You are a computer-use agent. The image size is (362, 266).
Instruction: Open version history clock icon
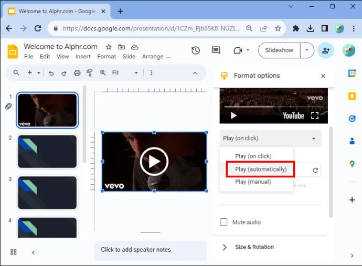point(196,50)
